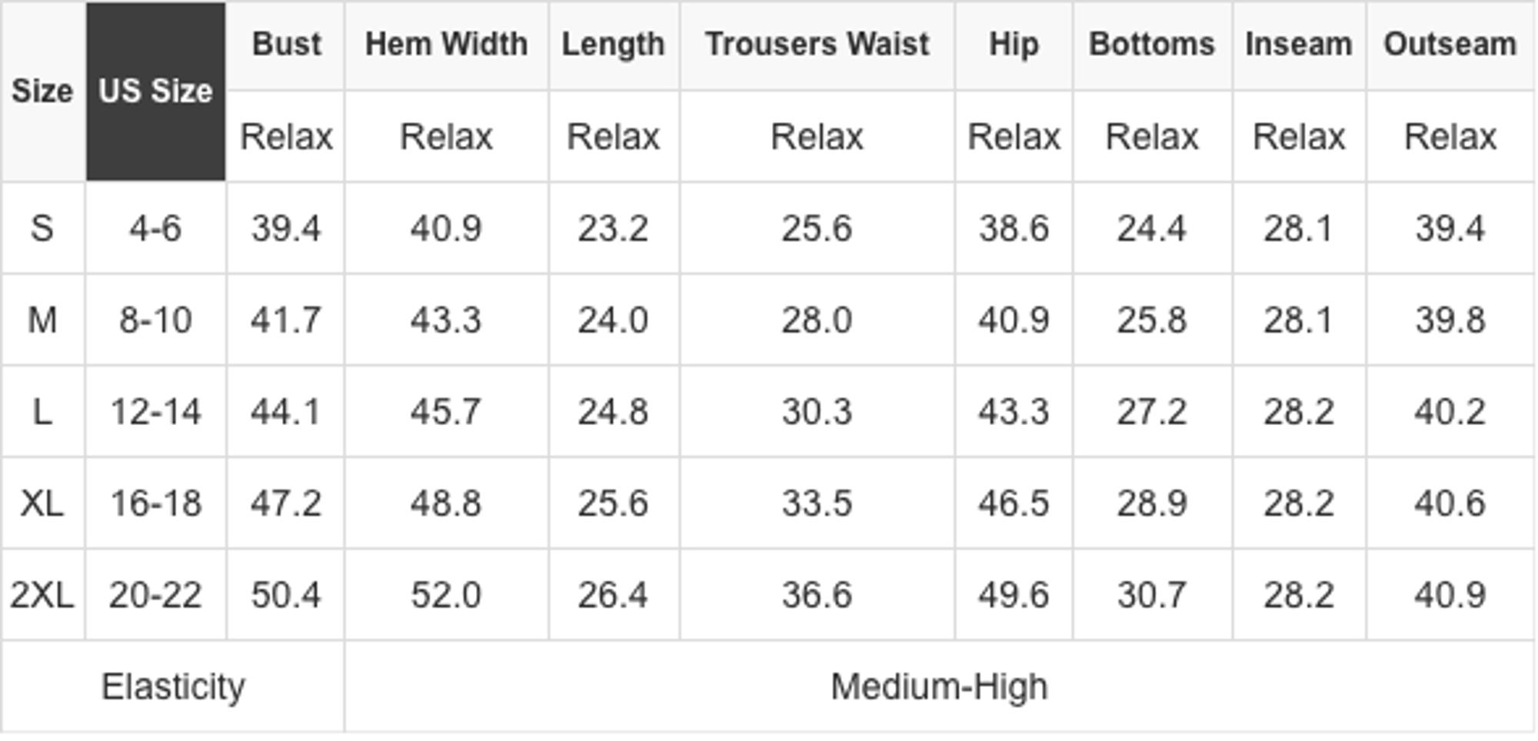This screenshot has width=1538, height=741.
Task: Select US size 8-10 cell
Action: point(156,320)
